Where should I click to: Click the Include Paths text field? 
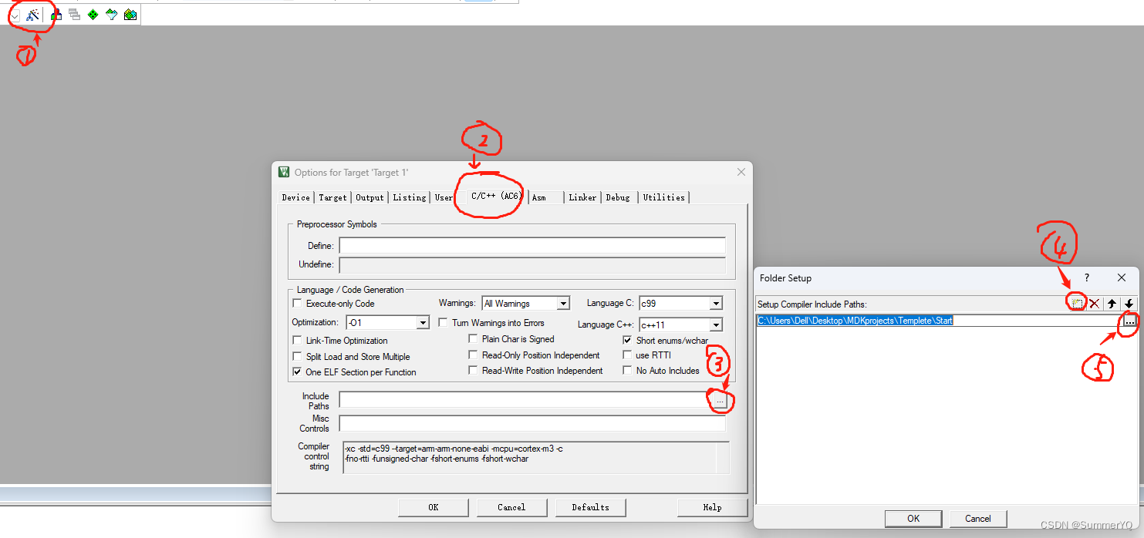pos(525,401)
